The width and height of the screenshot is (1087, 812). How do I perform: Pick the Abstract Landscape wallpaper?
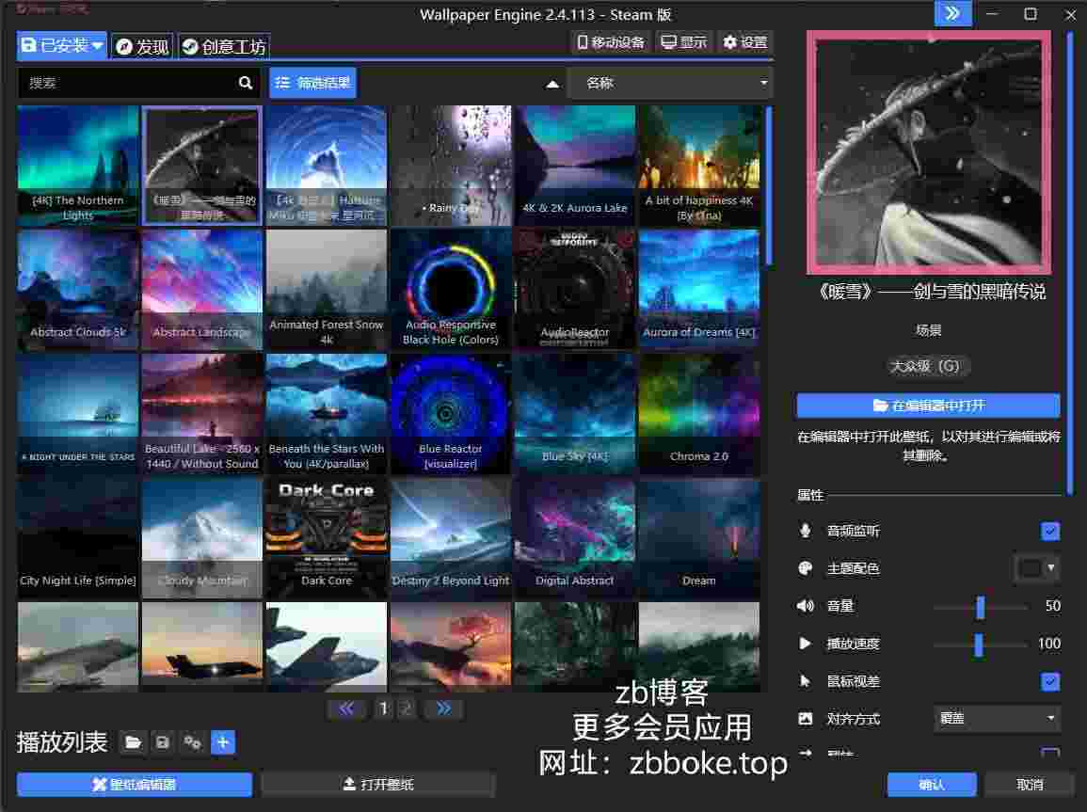click(x=201, y=290)
